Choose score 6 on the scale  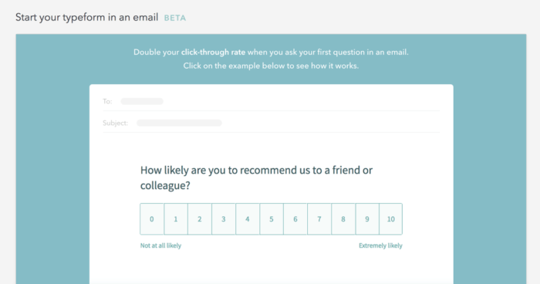tap(295, 219)
